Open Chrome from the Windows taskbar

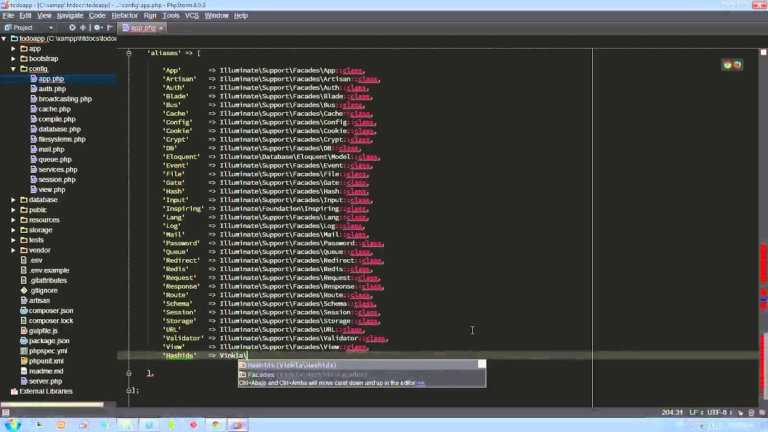(x=215, y=425)
